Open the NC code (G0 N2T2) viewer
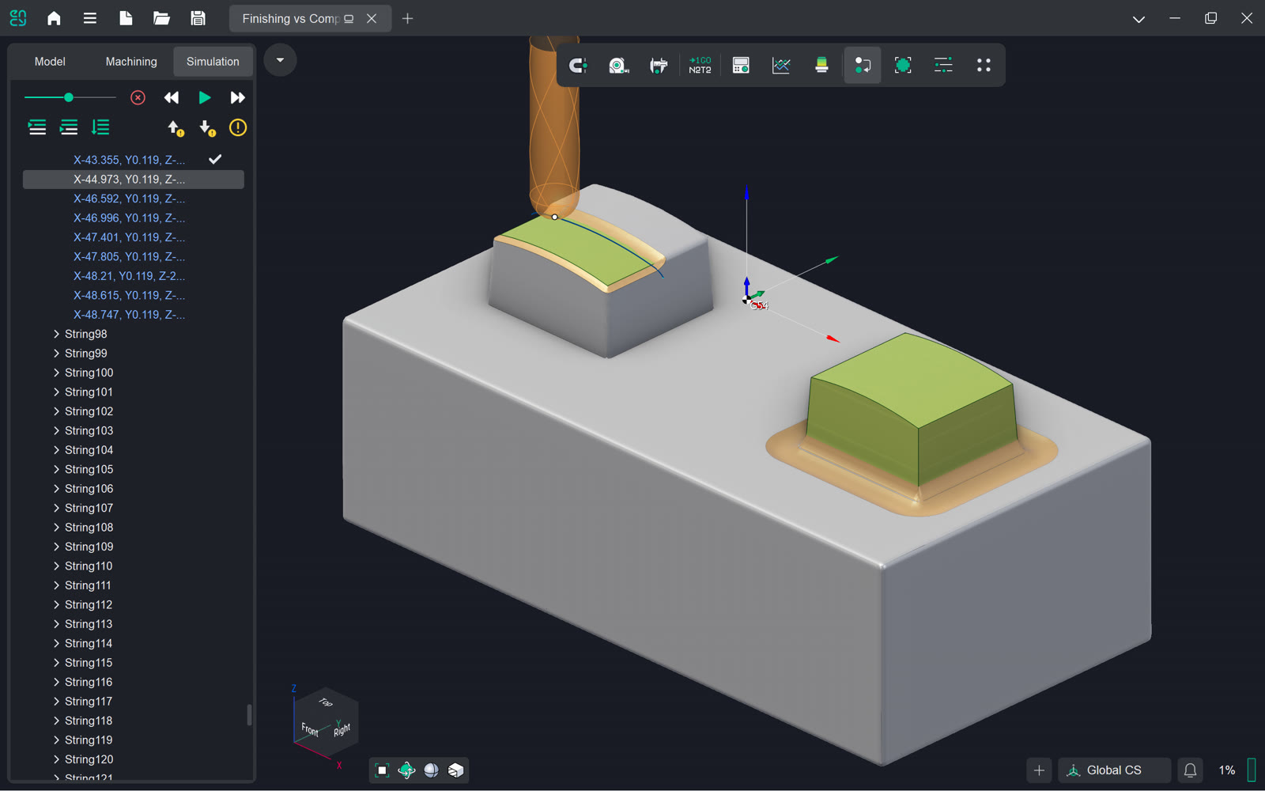Screen dimensions: 1265x791 pyautogui.click(x=700, y=66)
